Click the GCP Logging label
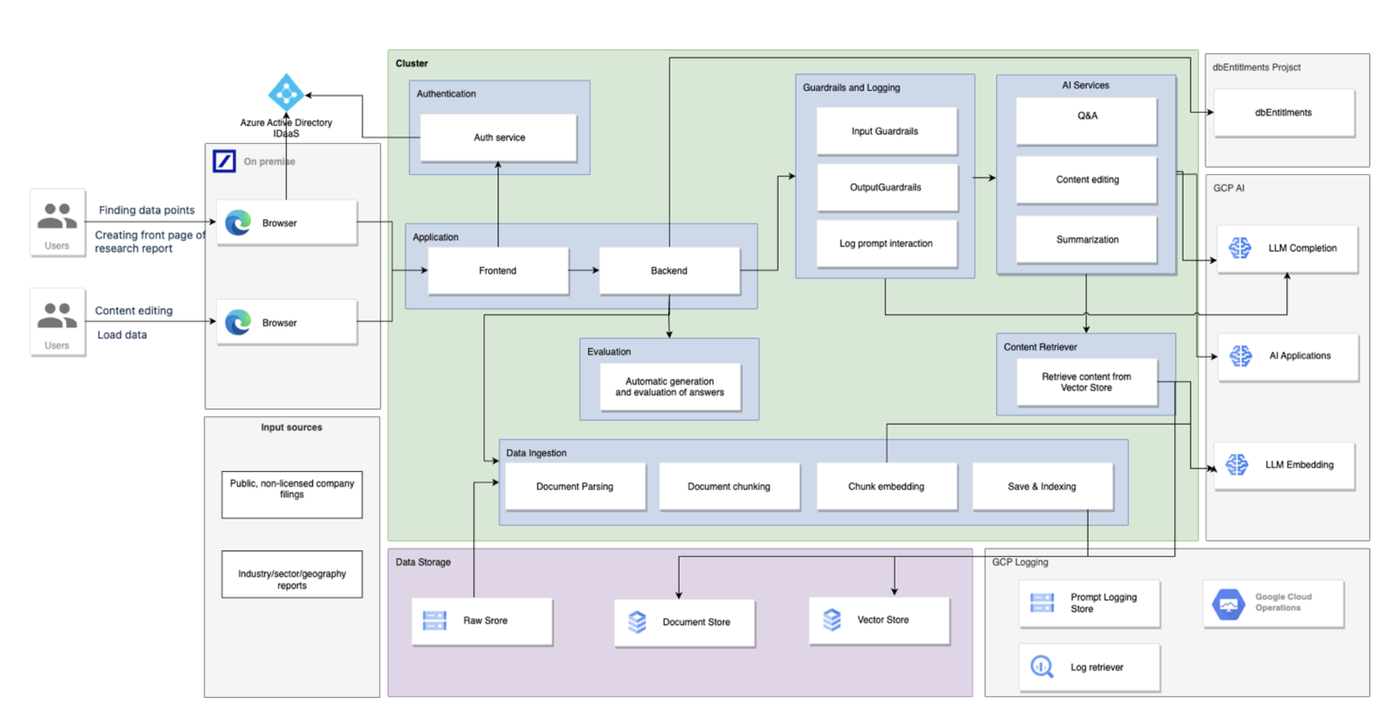The width and height of the screenshot is (1385, 718). tap(1020, 561)
